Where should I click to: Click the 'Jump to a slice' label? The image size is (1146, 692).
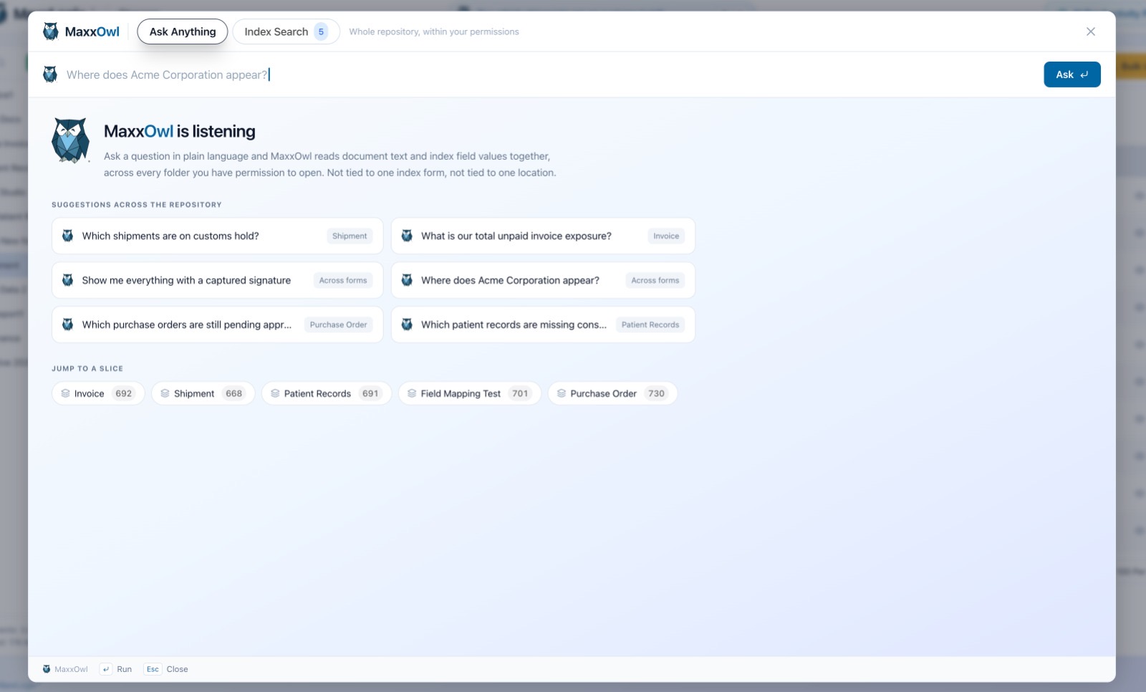pyautogui.click(x=87, y=368)
